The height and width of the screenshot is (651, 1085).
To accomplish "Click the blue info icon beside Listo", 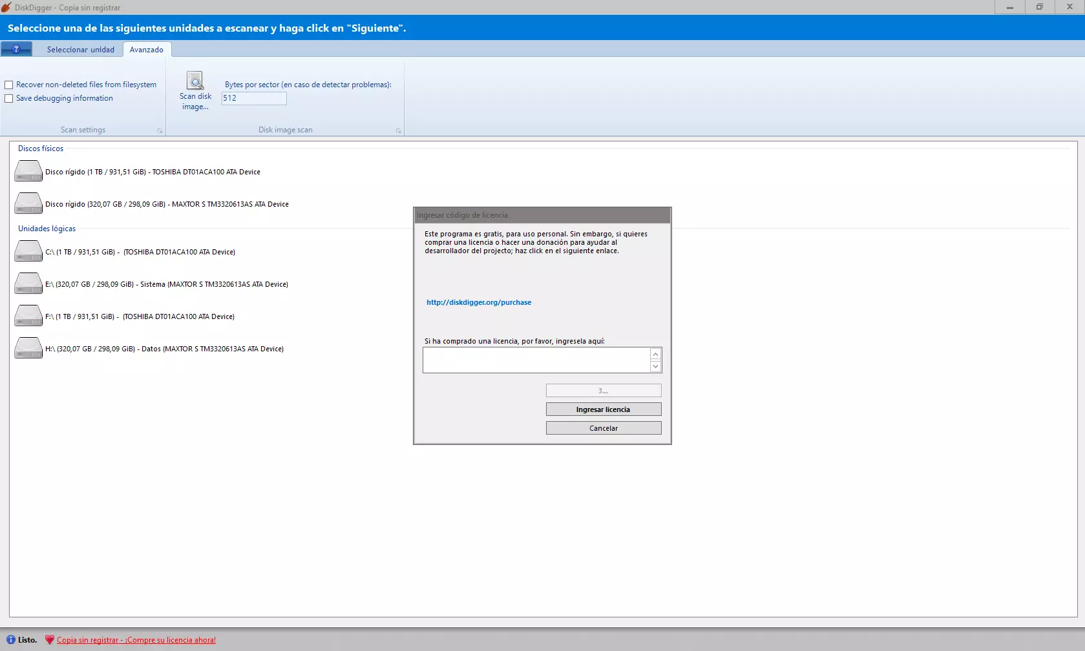I will coord(10,639).
